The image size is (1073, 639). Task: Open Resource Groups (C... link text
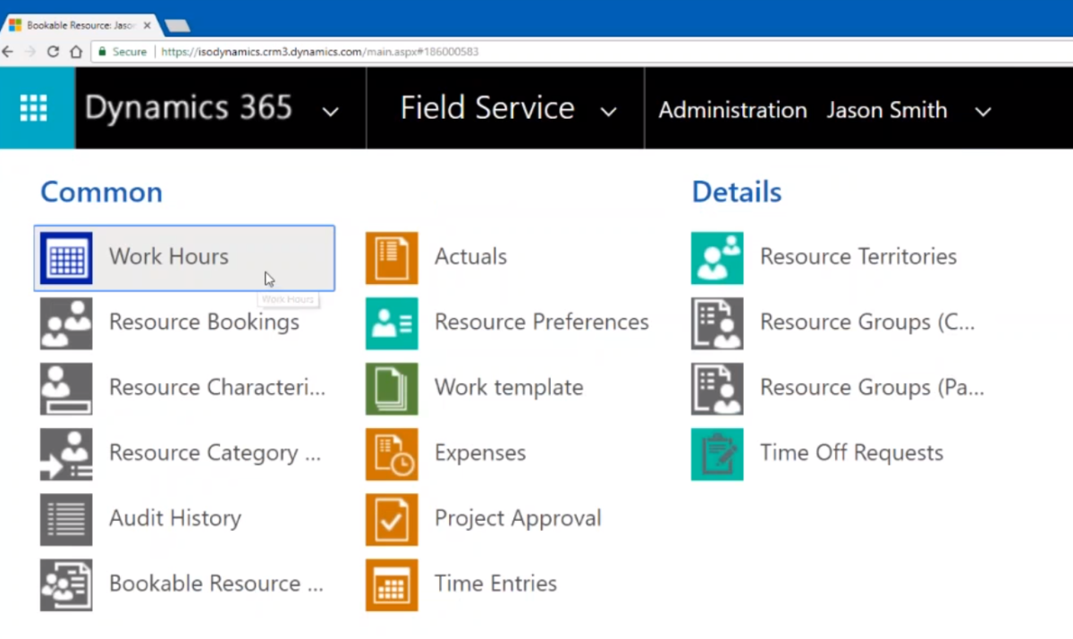pos(867,322)
